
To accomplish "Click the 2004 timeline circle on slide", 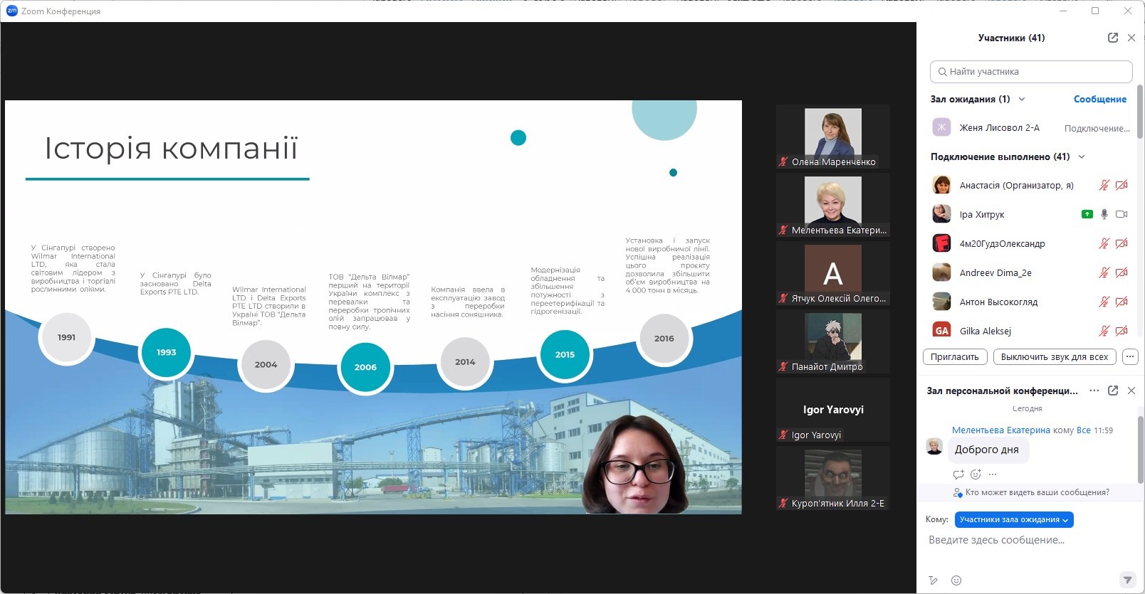I will click(266, 365).
